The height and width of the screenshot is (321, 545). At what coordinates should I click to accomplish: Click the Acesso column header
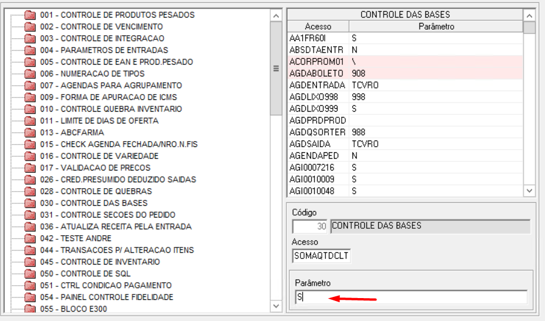[x=318, y=26]
